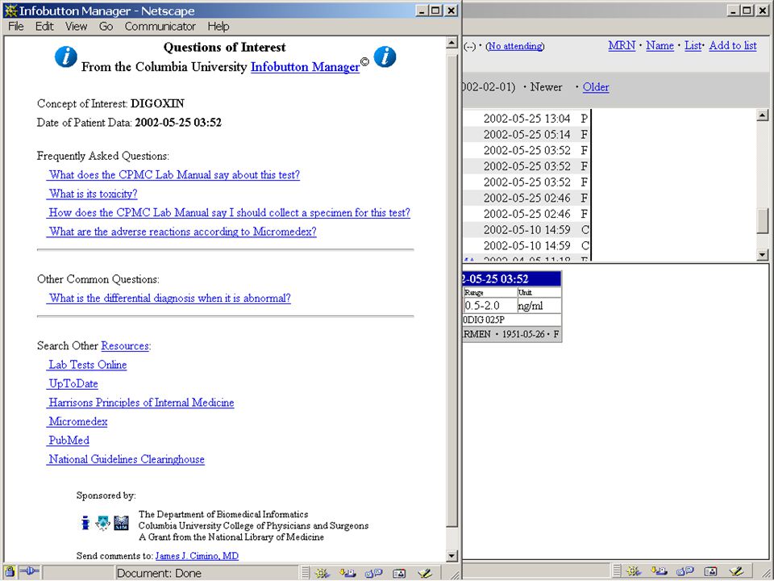Open Inbox icon in the right window's status bar
Viewport: 774px width, 581px height.
click(659, 571)
